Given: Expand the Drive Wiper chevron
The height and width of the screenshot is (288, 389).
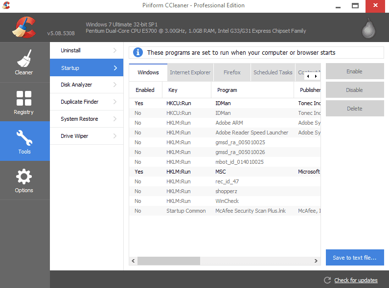Looking at the screenshot, I should (115, 136).
